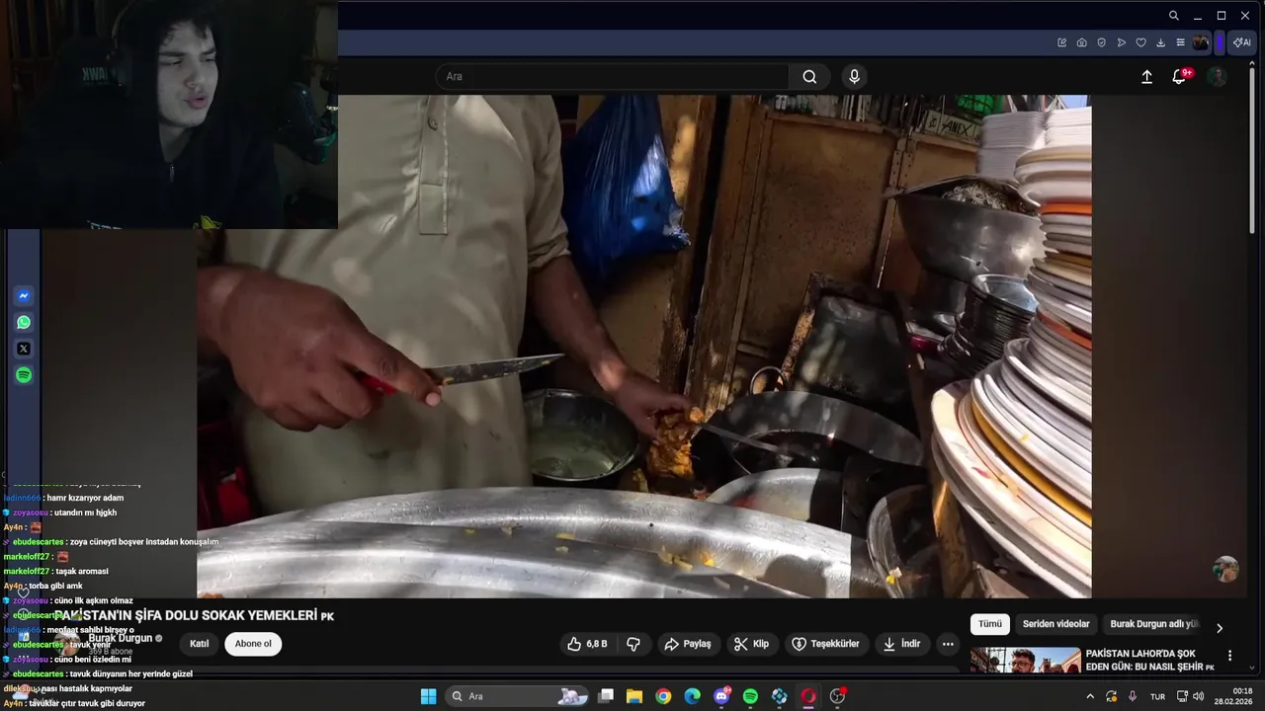Screen dimensions: 1265x711
Task: Open the volume speaker tray icon
Action: coord(1198,696)
